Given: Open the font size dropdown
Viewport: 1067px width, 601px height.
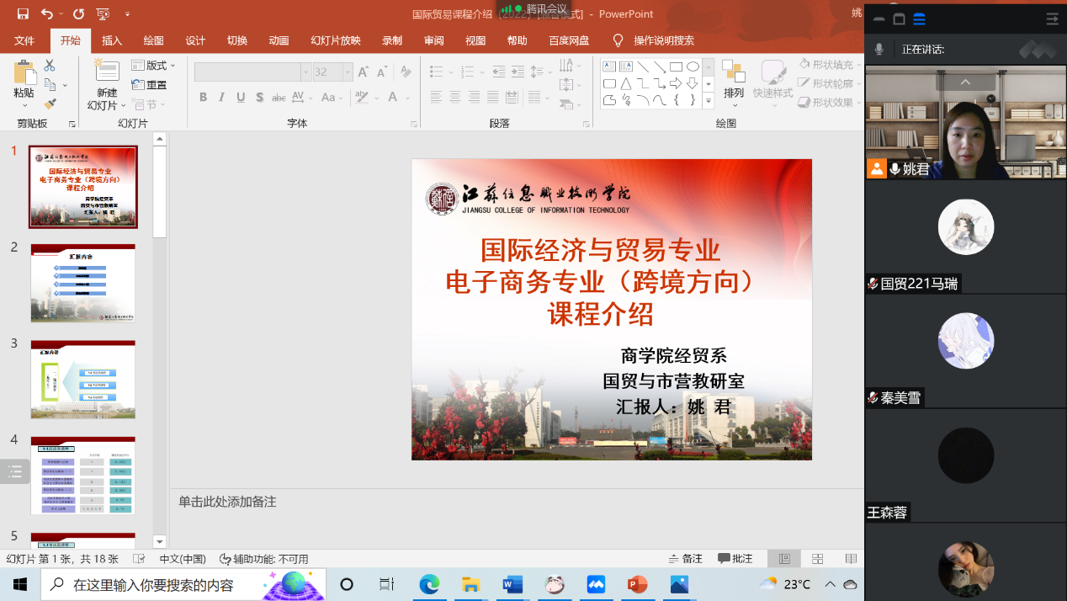Looking at the screenshot, I should click(348, 73).
